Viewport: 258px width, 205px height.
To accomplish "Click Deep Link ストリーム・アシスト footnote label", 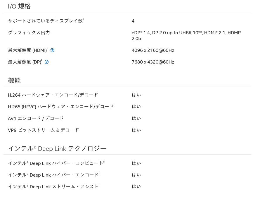I will coord(54,187).
